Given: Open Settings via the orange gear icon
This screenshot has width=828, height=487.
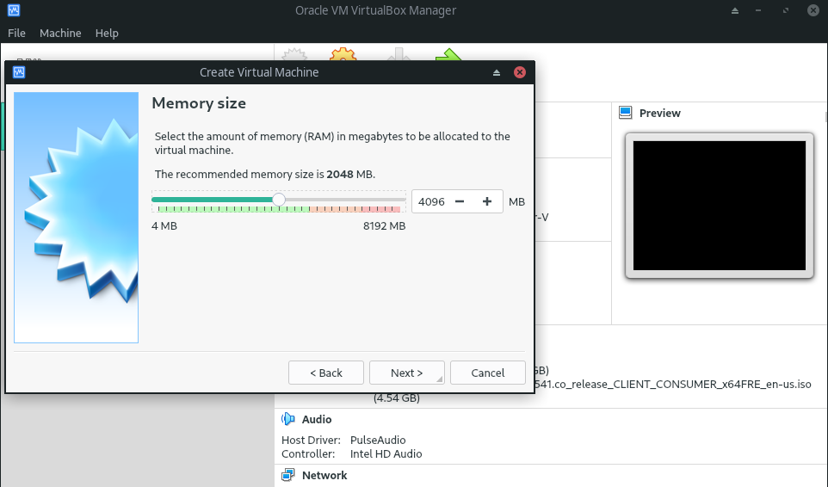Looking at the screenshot, I should (x=343, y=54).
